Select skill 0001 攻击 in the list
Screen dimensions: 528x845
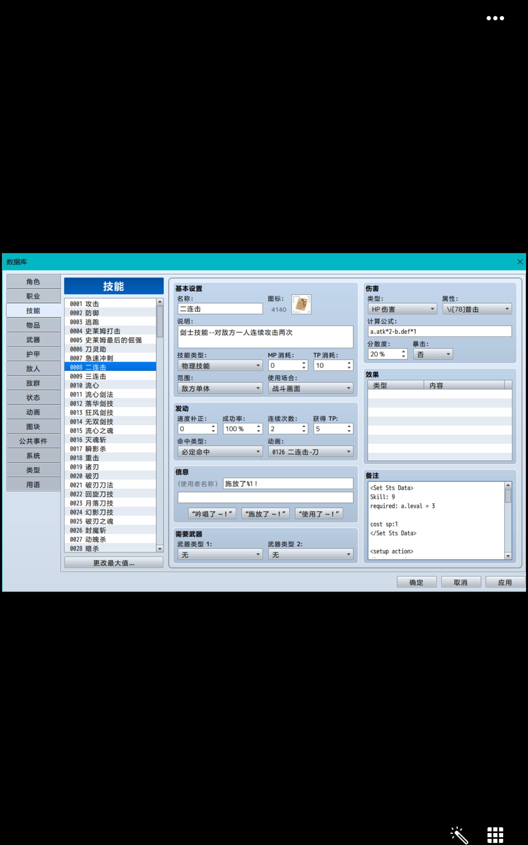(110, 303)
